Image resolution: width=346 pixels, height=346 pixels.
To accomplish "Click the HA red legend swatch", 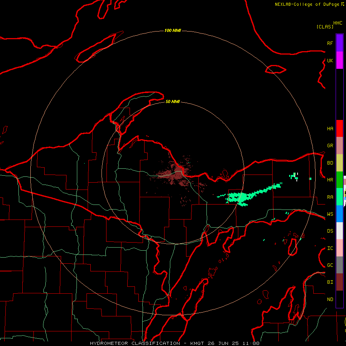I will click(339, 128).
